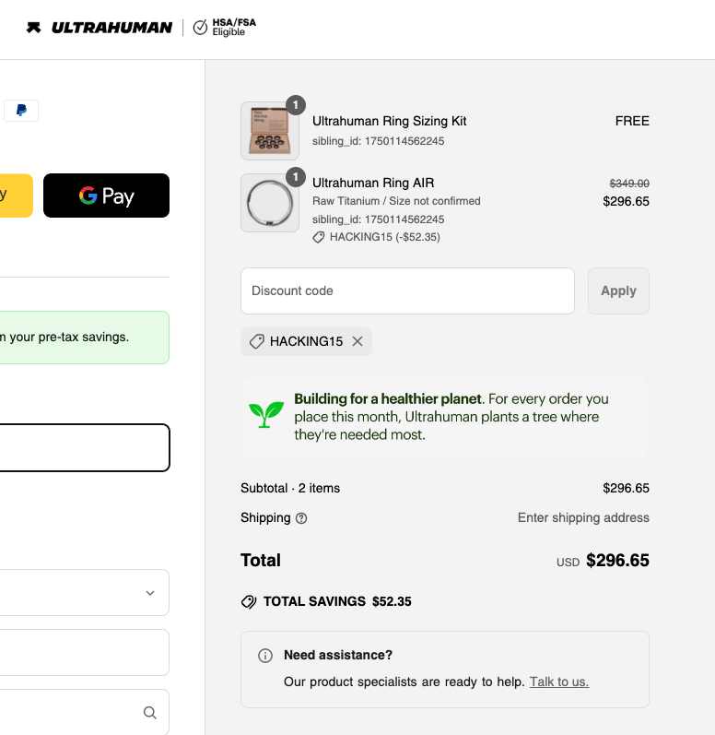Click the dark-outlined focused text field

[x=83, y=448]
